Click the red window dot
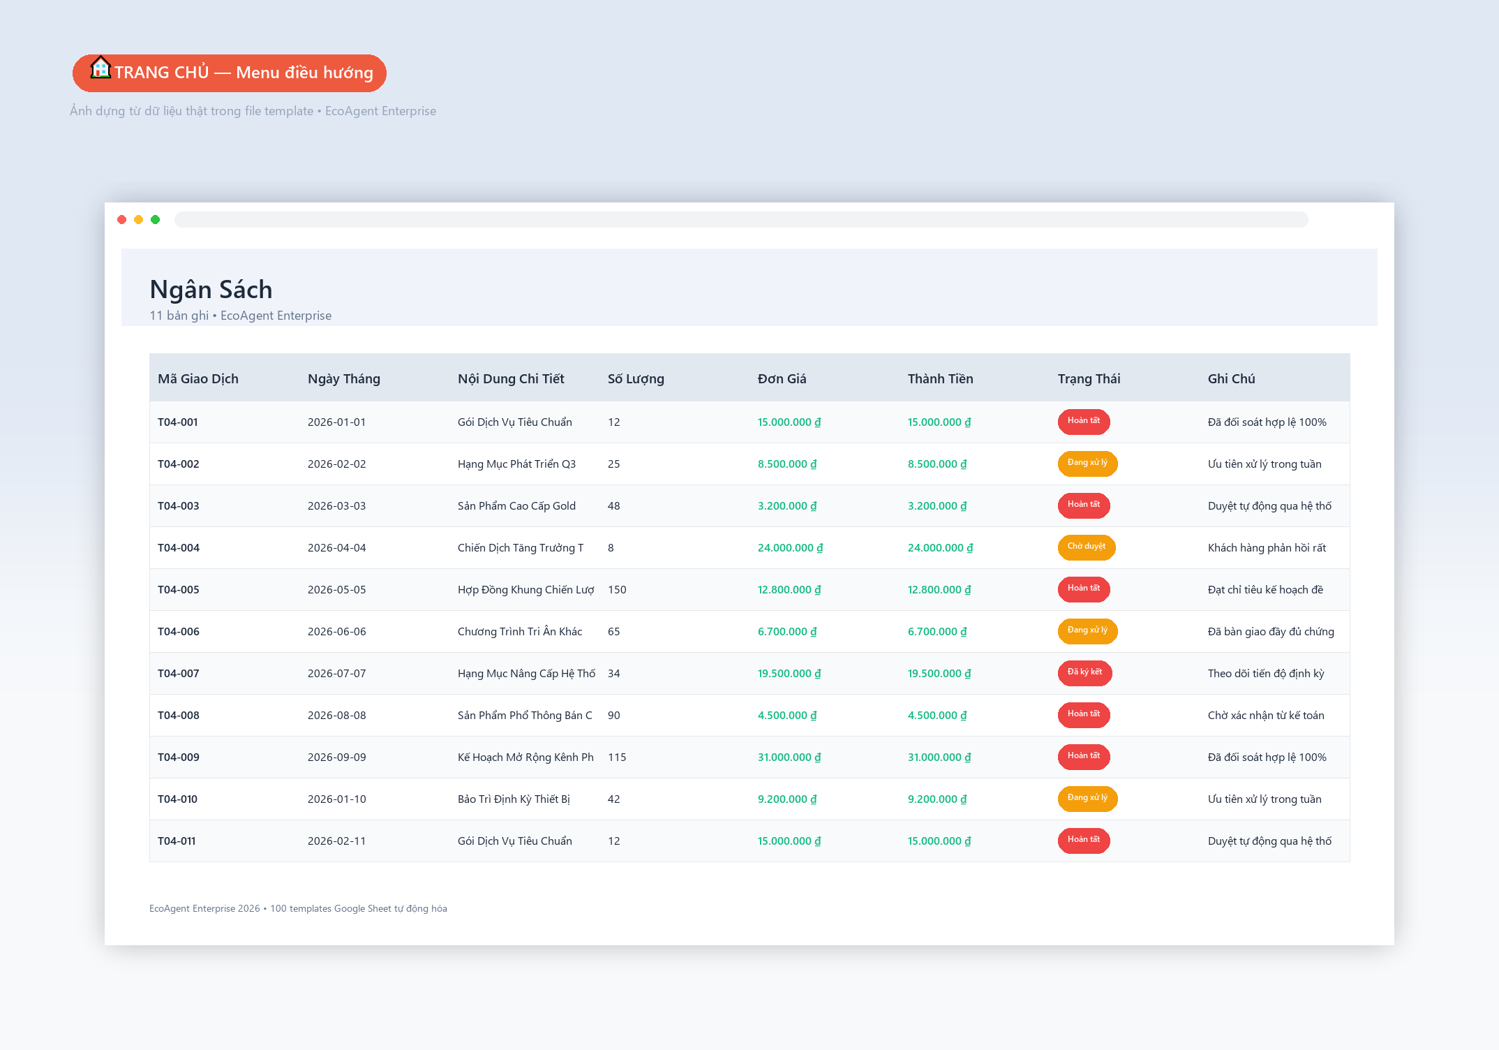This screenshot has height=1050, width=1499. point(122,219)
